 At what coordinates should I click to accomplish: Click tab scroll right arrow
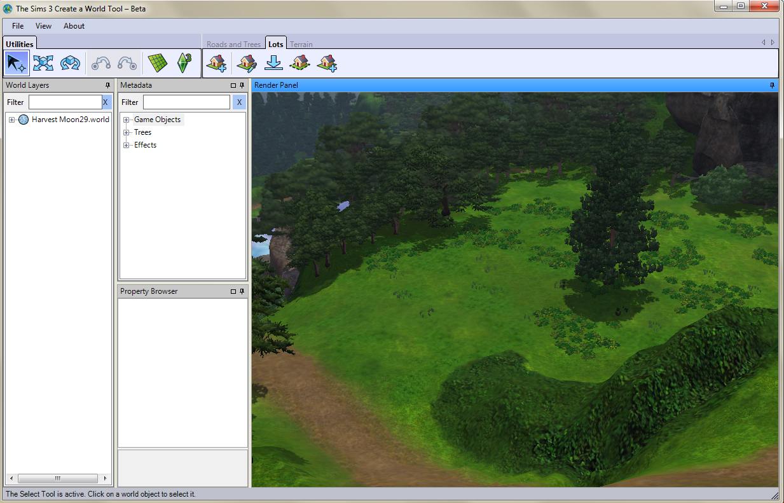[x=773, y=43]
